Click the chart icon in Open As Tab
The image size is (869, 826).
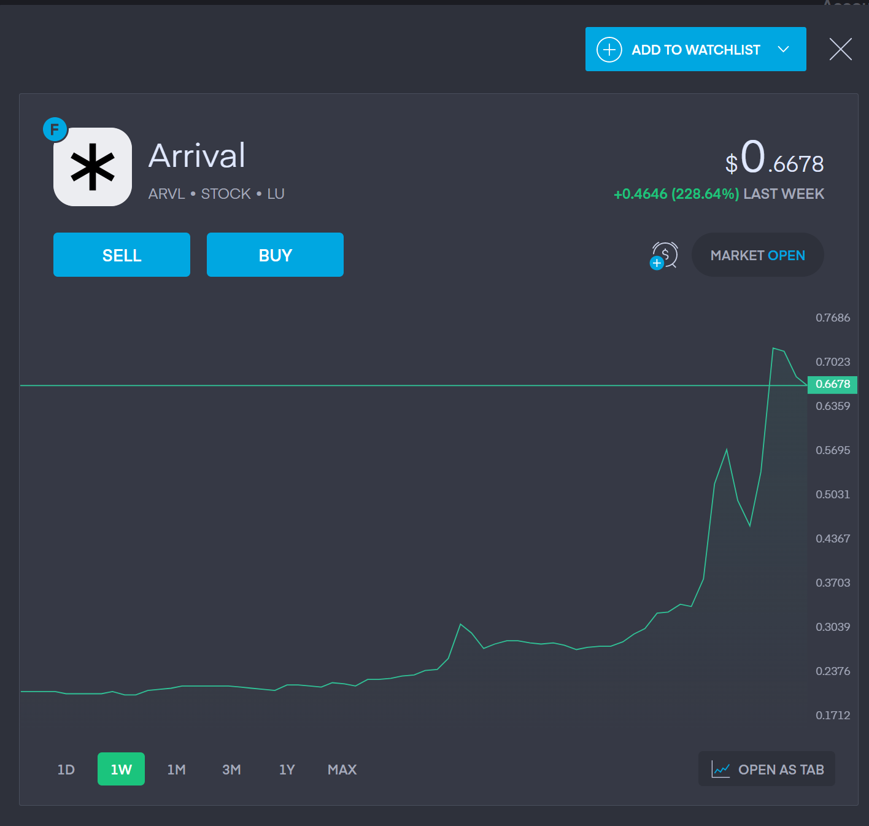click(720, 769)
